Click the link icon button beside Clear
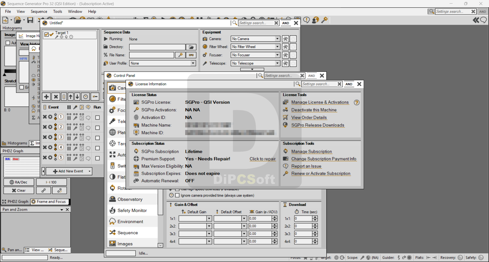The width and height of the screenshot is (489, 262). pyautogui.click(x=44, y=190)
